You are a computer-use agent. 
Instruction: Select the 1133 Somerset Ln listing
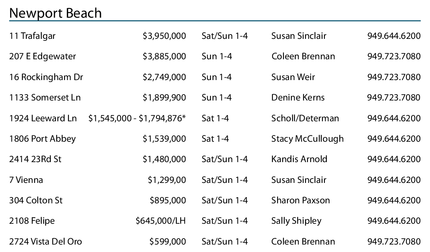(45, 98)
